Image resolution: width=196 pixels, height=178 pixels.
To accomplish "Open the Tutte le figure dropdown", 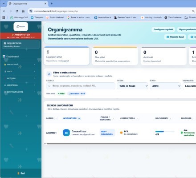I will 132,86.
